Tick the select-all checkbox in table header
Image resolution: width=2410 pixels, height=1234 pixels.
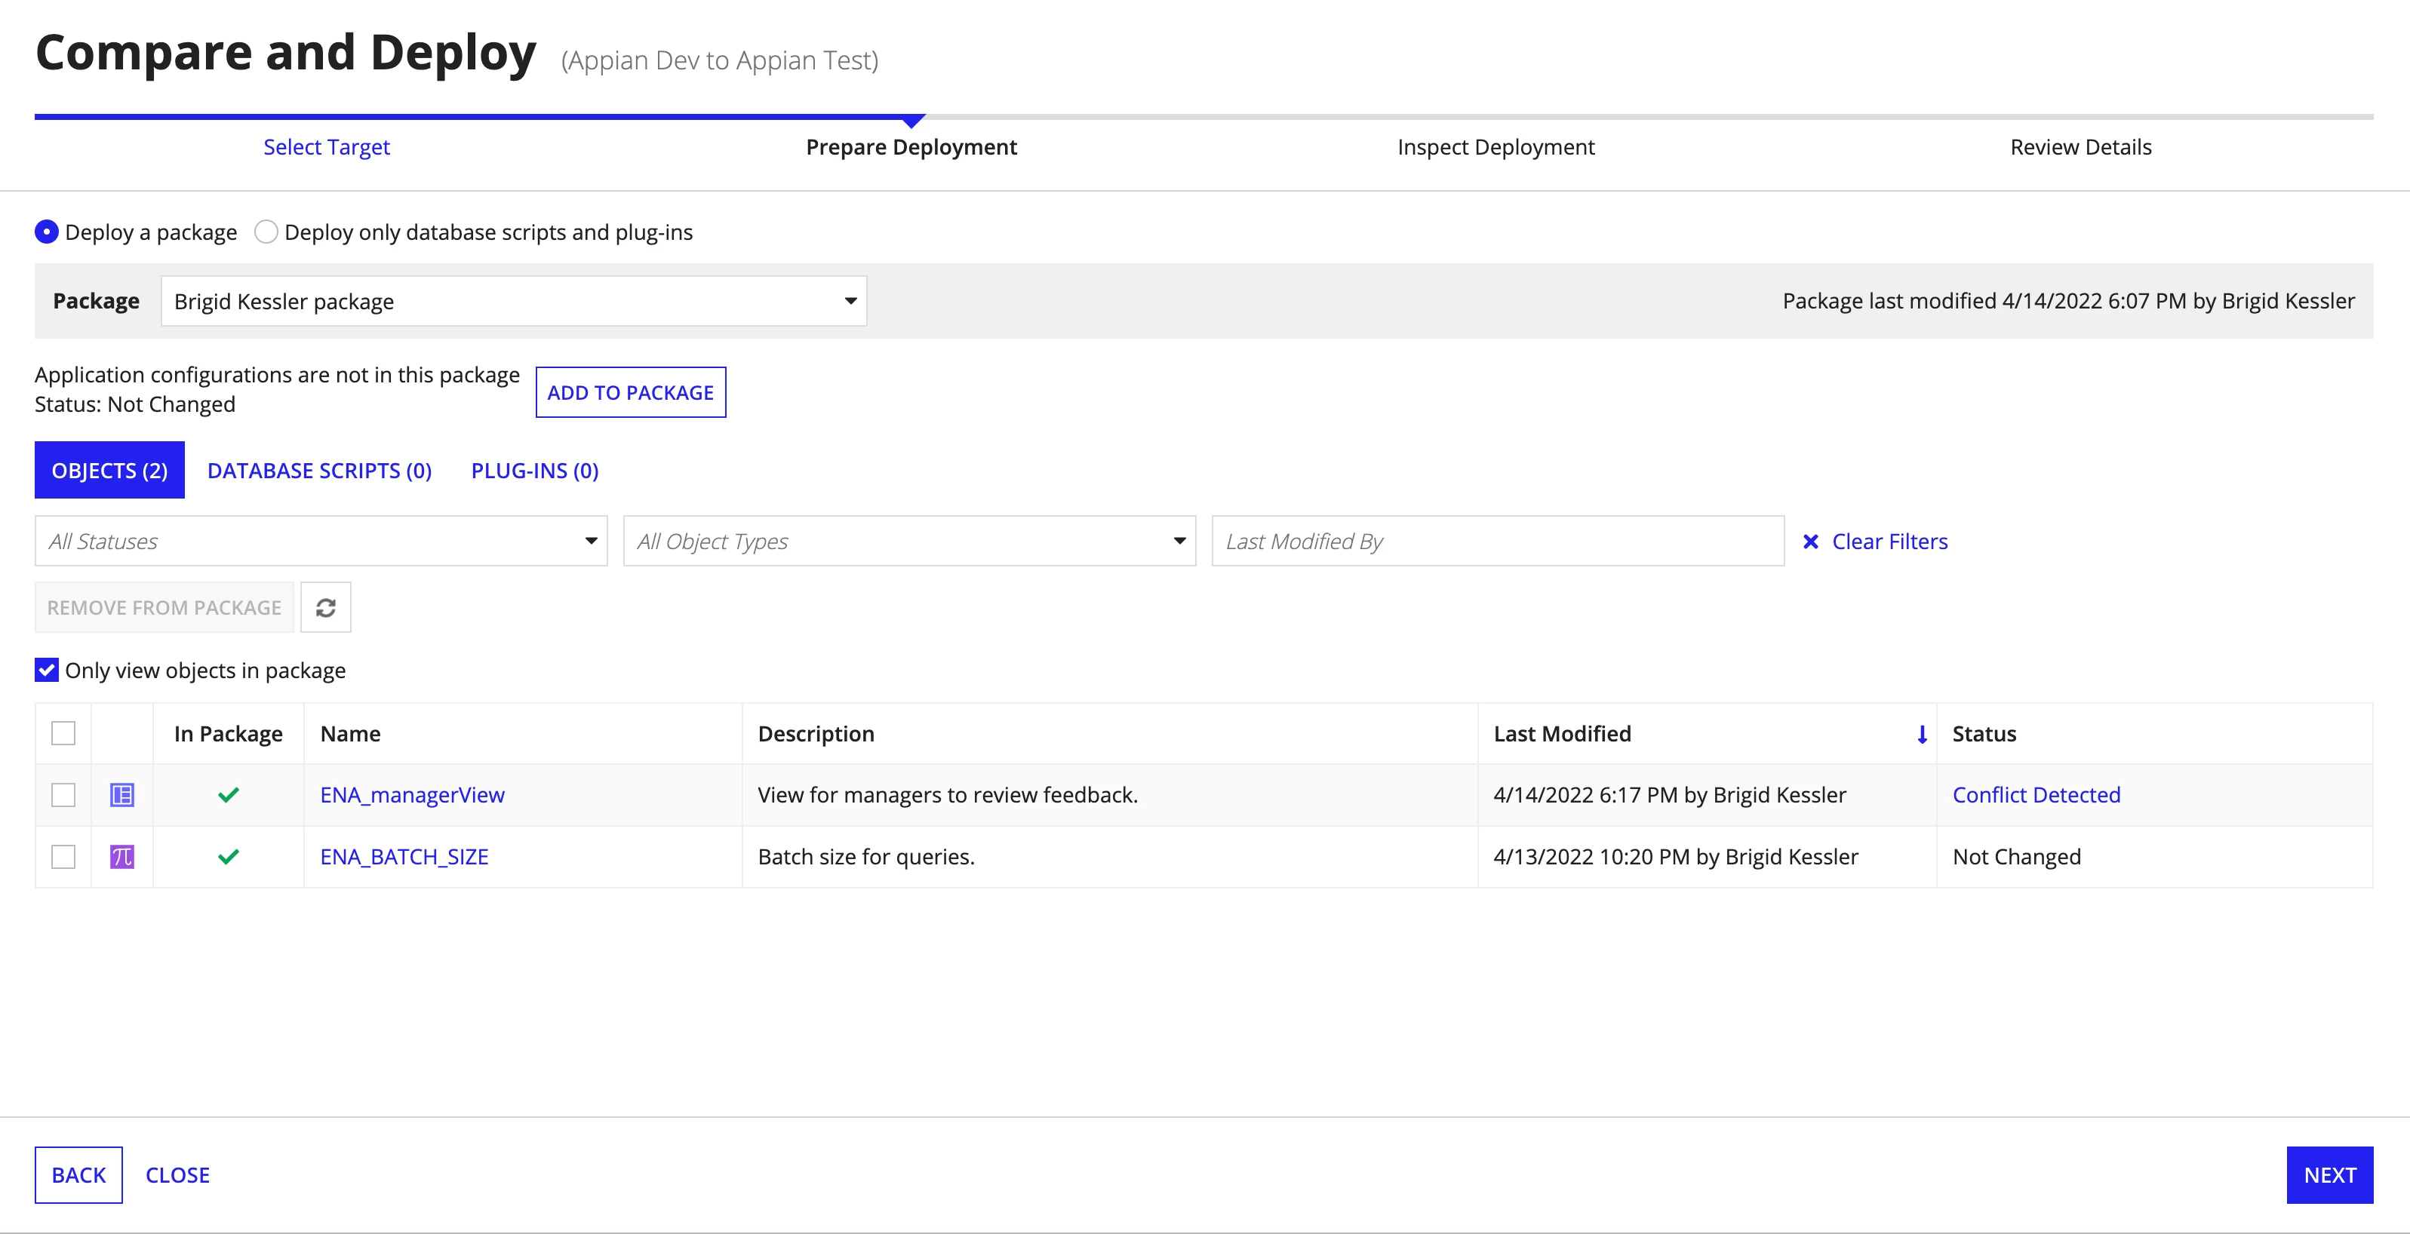[x=63, y=733]
